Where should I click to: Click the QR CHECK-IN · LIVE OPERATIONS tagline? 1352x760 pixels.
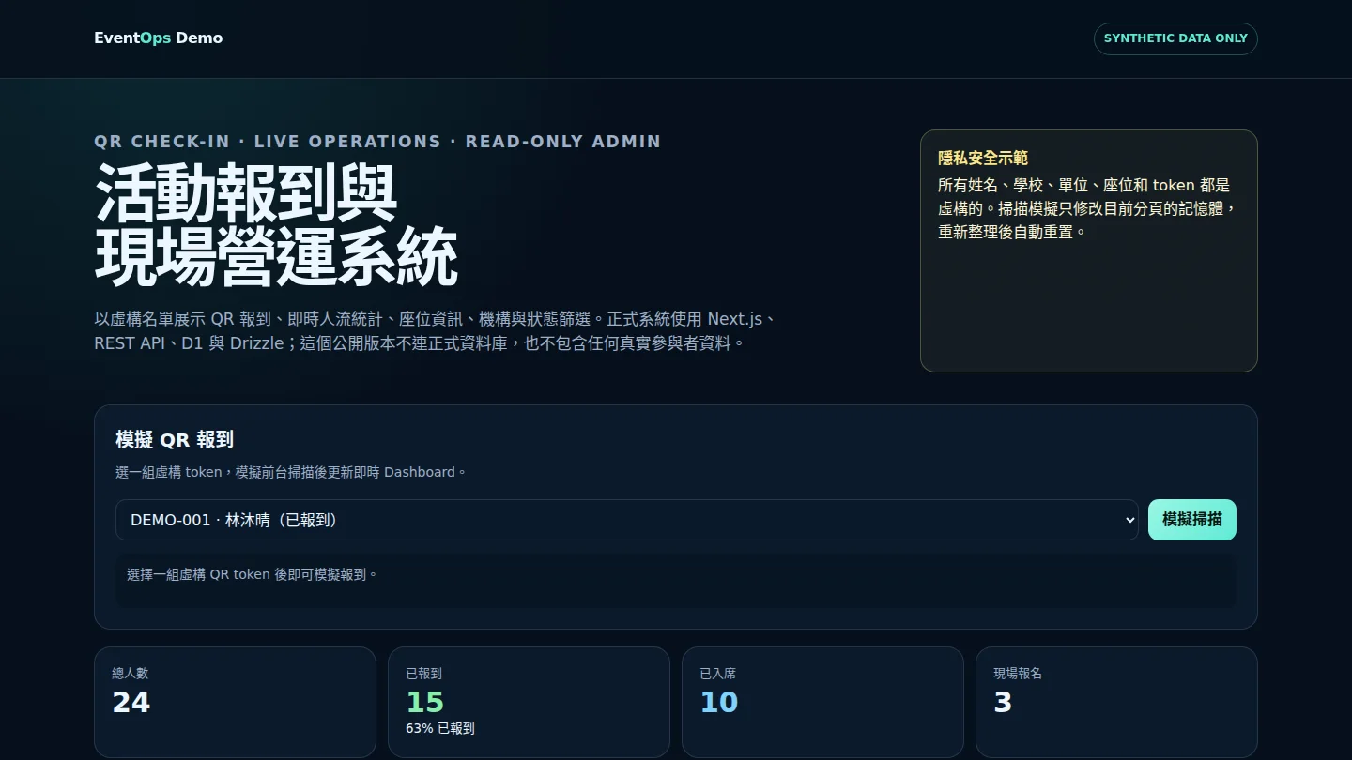point(377,142)
